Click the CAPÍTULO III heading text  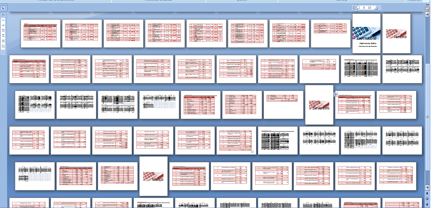coord(366,38)
